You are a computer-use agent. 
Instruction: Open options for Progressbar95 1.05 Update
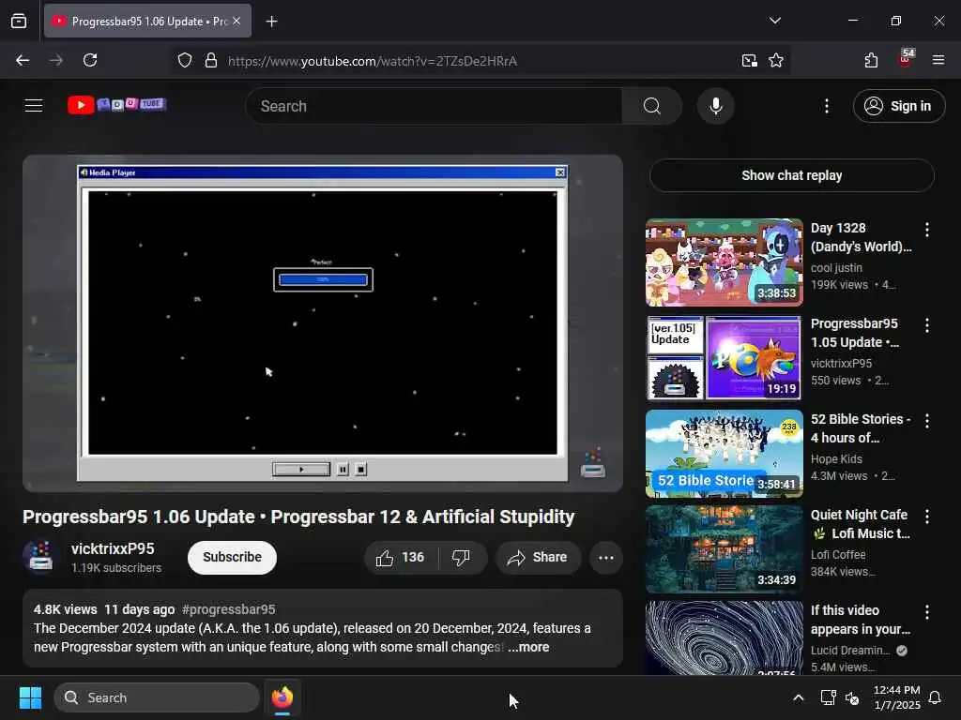click(926, 325)
